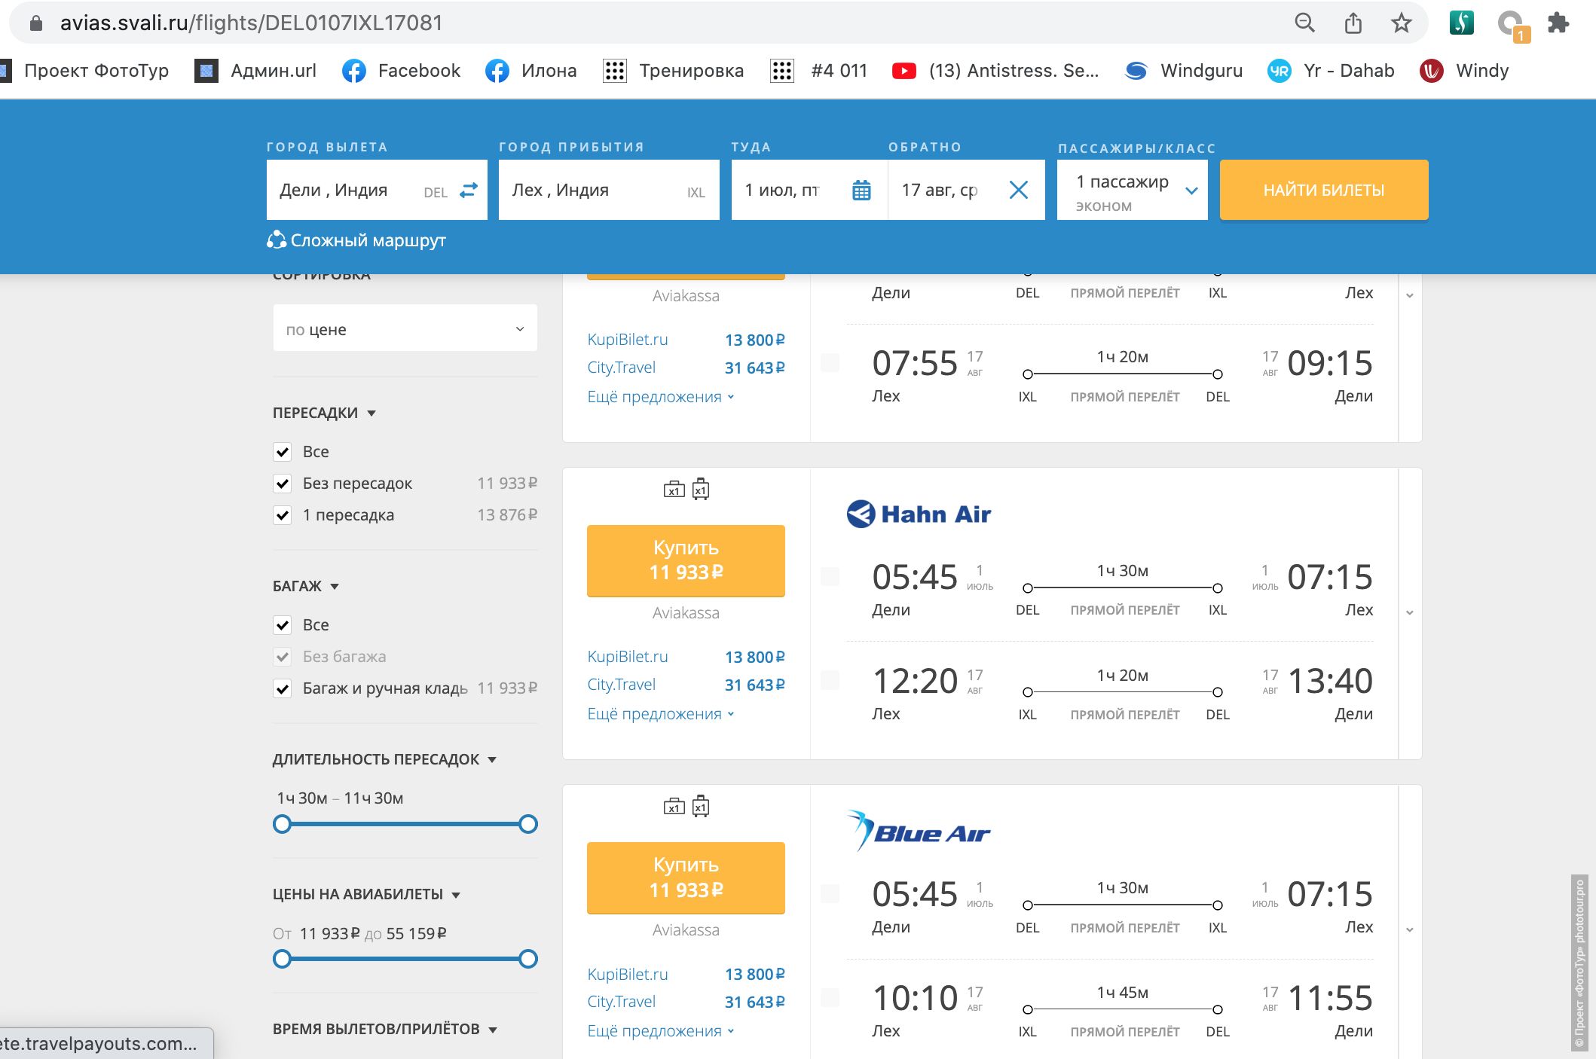Uncheck Багаж и ручная кладь filter

point(283,688)
